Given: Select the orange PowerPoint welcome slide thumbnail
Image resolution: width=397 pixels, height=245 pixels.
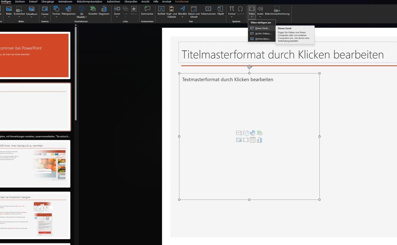Looking at the screenshot, I should click(35, 55).
